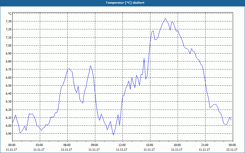Pick the 11.11.17 date beneath 15:00
Image resolution: width=245 pixels, height=153 pixels.
(149, 149)
